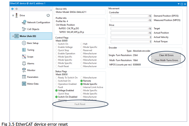Viewport: 189px width, 126px height.
Task: Toggle the Switch On control flag
Action: coord(56,44)
